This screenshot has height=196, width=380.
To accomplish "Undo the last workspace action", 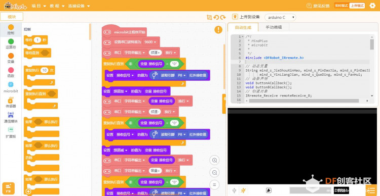I will pos(216,17).
